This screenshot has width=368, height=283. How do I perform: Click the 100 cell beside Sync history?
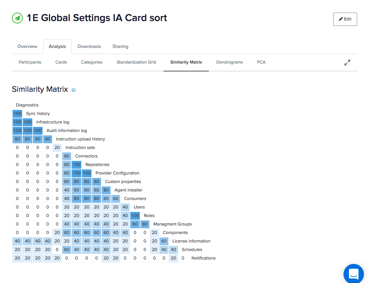[17, 114]
